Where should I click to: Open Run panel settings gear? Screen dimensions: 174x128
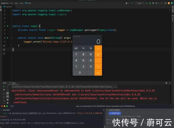pos(166,83)
